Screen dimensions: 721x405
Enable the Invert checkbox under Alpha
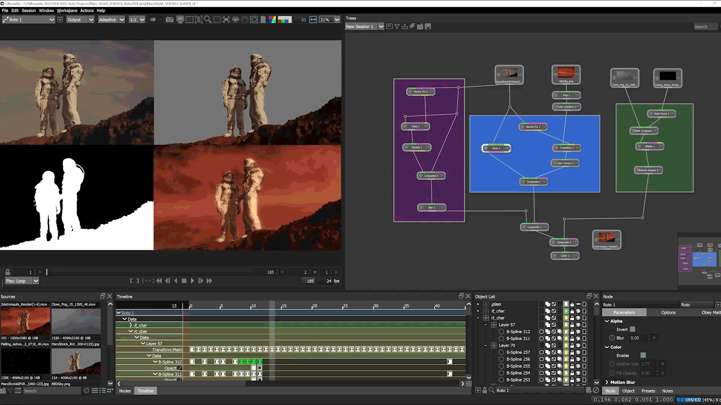633,329
